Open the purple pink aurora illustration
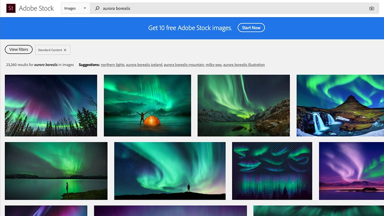This screenshot has width=384, height=216. pos(351,171)
